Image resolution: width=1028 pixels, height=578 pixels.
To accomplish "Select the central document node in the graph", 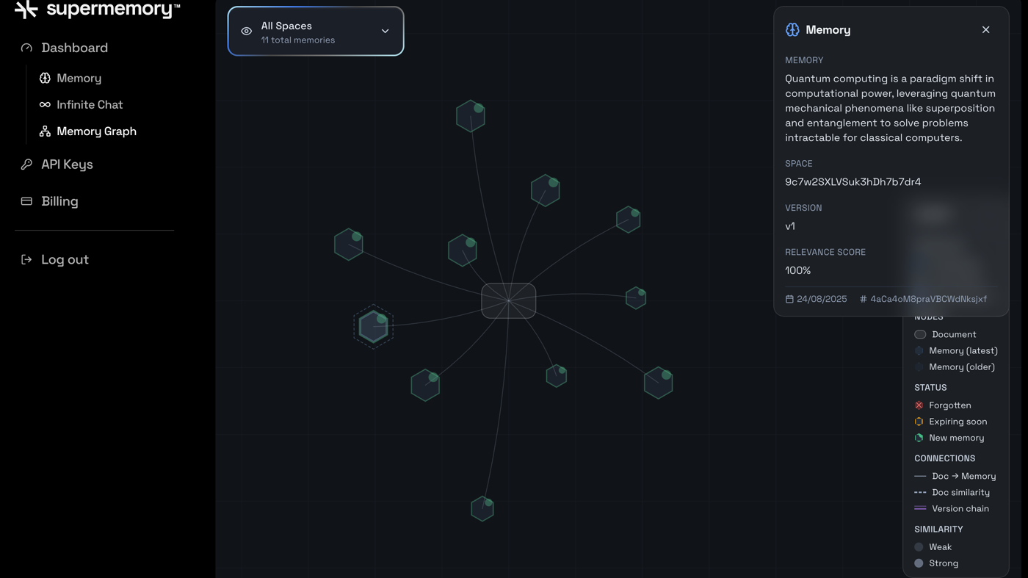I will (x=508, y=300).
